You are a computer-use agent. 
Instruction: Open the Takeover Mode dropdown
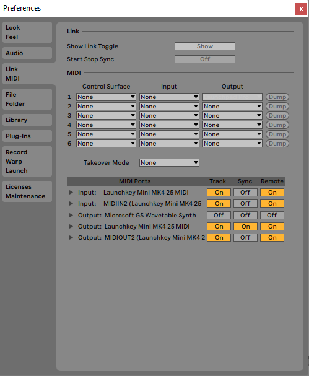coord(169,162)
